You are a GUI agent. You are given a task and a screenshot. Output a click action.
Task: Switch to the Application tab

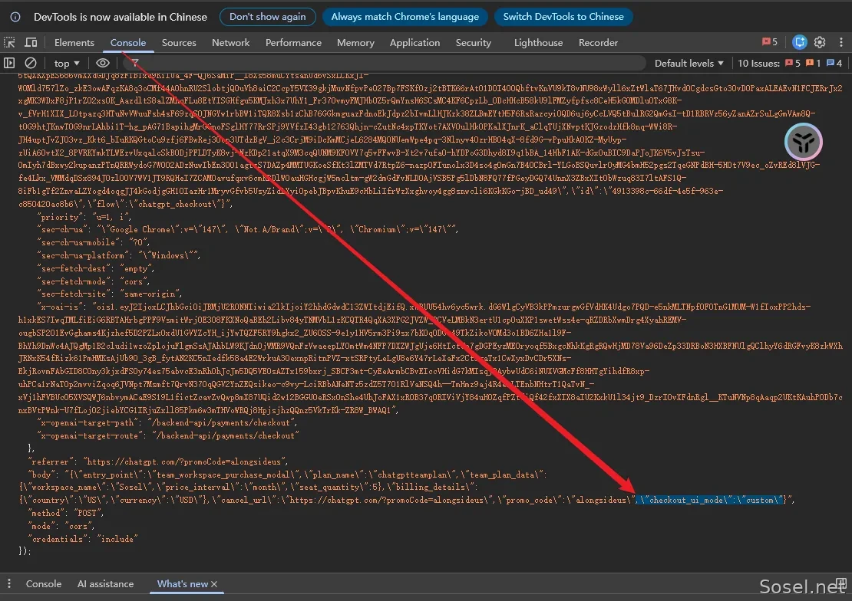pos(414,42)
